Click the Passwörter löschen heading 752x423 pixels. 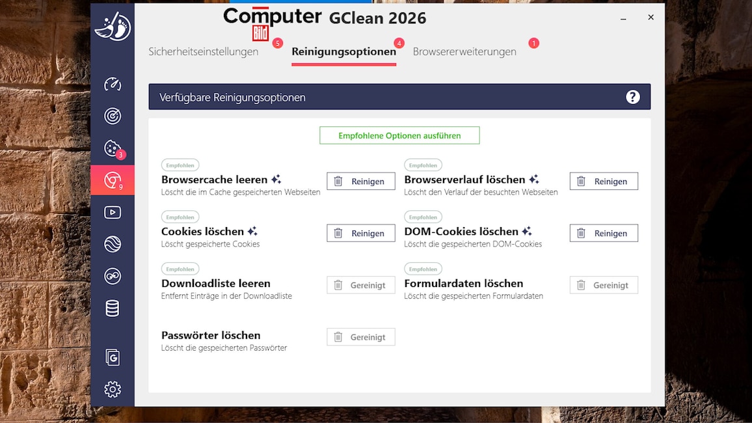pyautogui.click(x=211, y=335)
